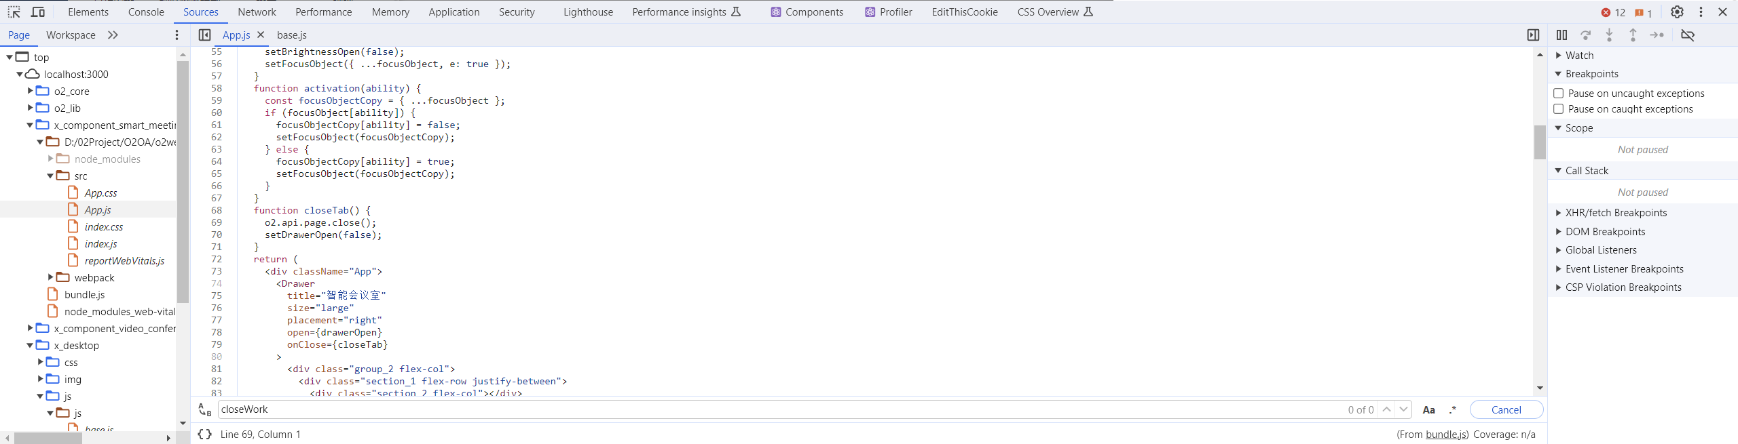Open the CSS Overview tab
Screen dimensions: 1738x444
tap(1055, 12)
